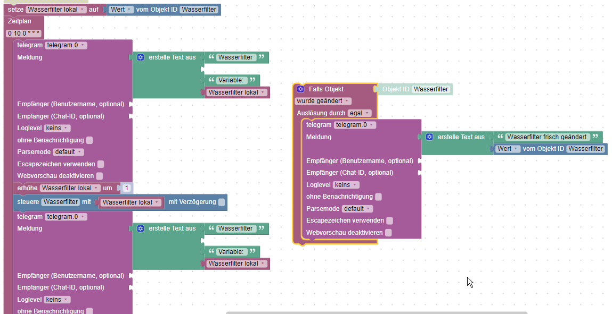Select the 'steuere' block label

coord(28,202)
